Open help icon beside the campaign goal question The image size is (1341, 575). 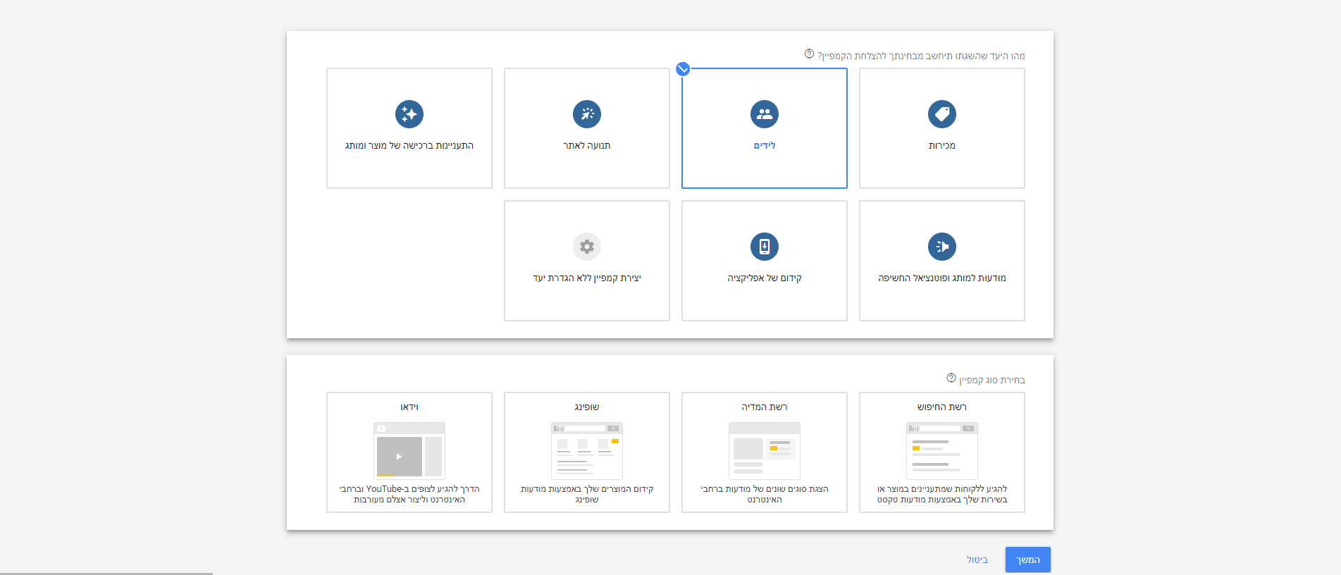tap(809, 54)
